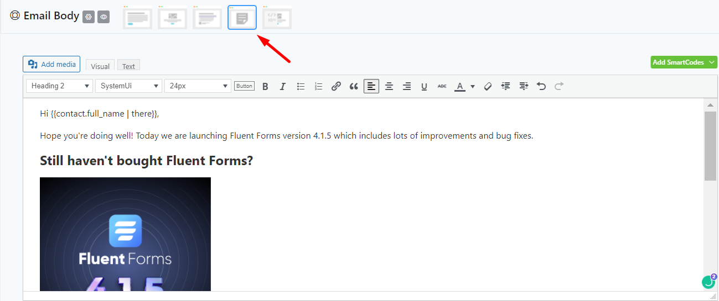Viewport: 719px width, 301px height.
Task: Insert a numbered list
Action: pyautogui.click(x=318, y=86)
